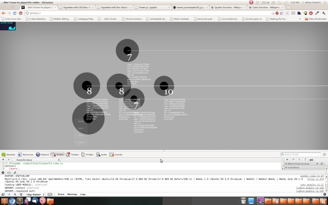The image size is (328, 205).
Task: Open the Resources panel
Action: (x=25, y=155)
